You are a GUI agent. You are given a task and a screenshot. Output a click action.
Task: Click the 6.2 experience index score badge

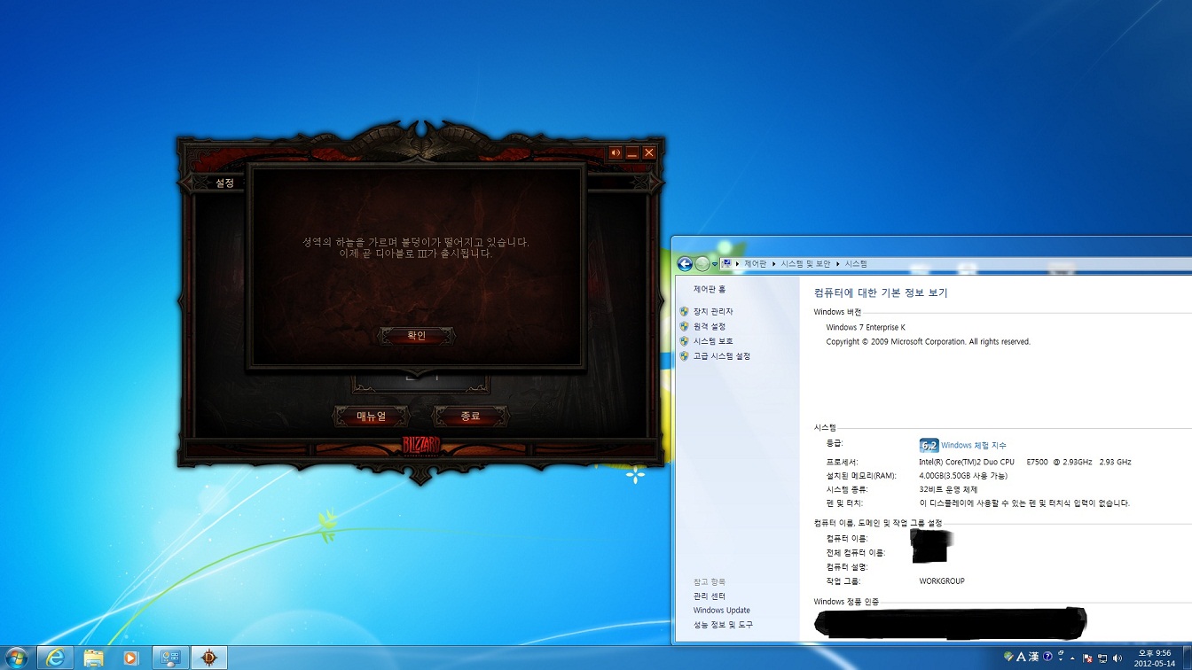click(929, 446)
